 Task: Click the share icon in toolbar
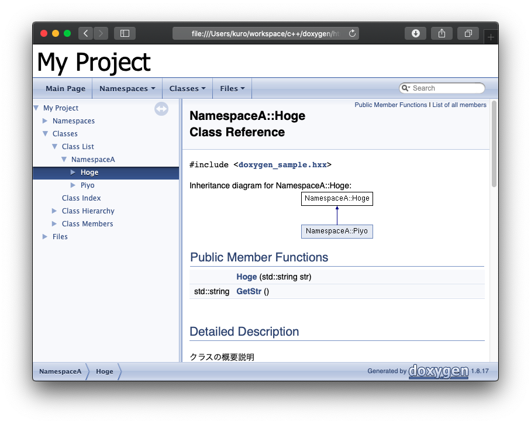pyautogui.click(x=442, y=33)
